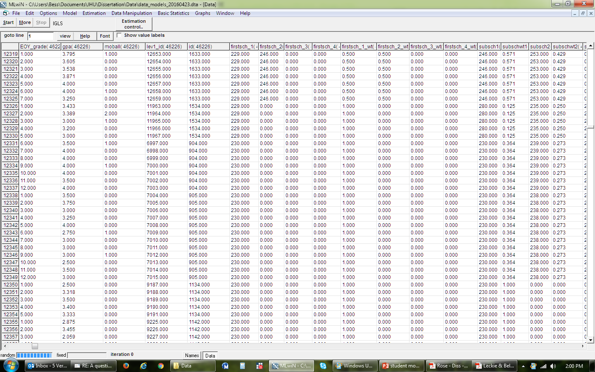Show hidden system tray icons
The image size is (595, 372).
coord(523,366)
